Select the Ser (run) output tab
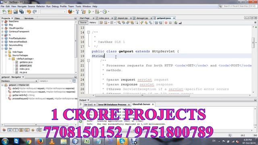The width and height of the screenshot is (258, 145). (x=88, y=105)
